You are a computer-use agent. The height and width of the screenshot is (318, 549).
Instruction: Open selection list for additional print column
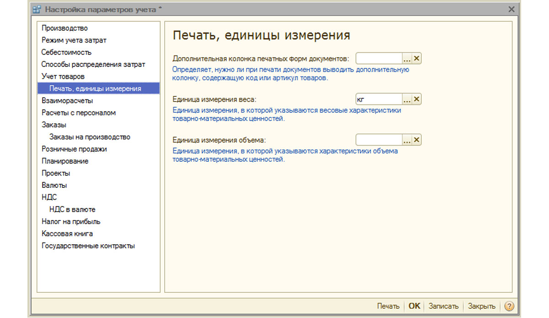click(407, 59)
